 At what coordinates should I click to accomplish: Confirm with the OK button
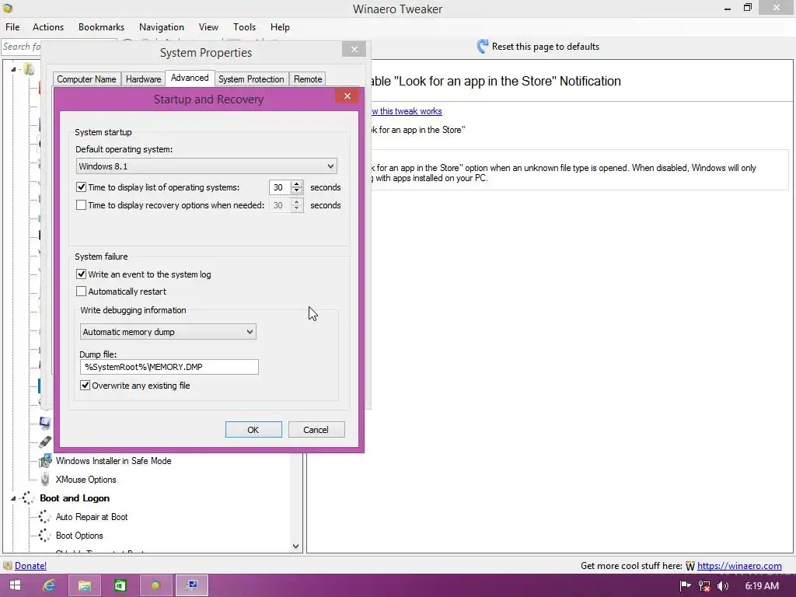point(253,429)
